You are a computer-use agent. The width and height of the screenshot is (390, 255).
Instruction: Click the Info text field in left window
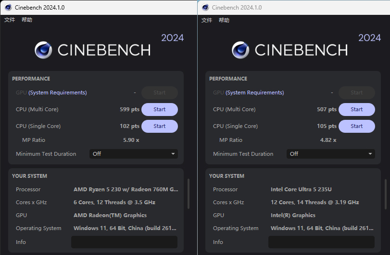click(x=124, y=242)
